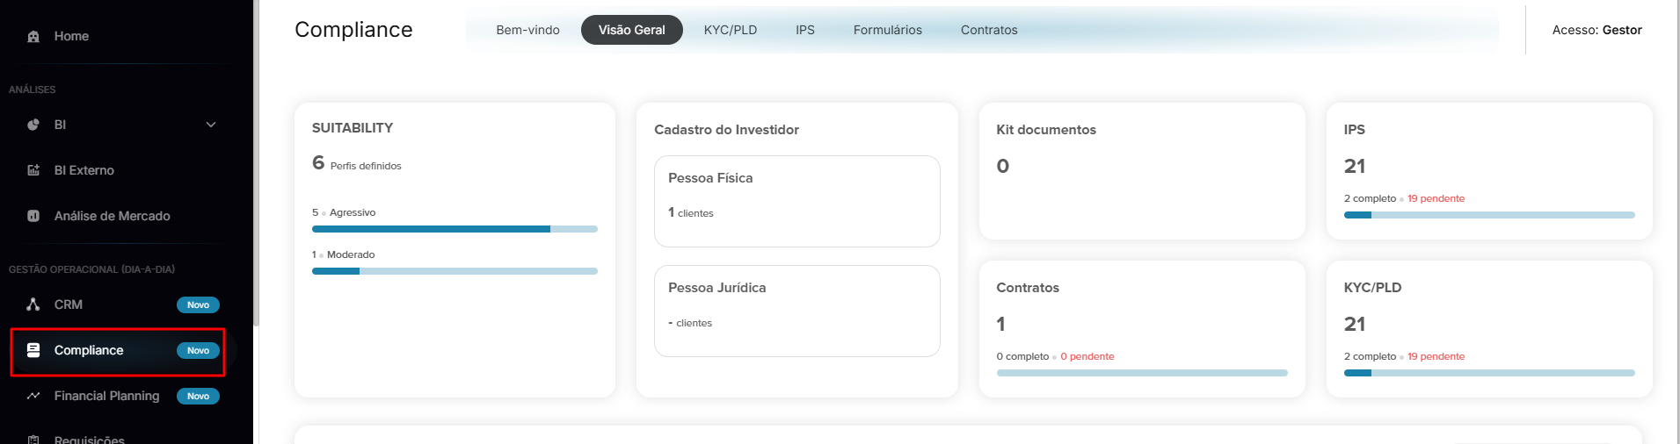Open the Pessoa Jurídica card
The width and height of the screenshot is (1680, 444).
(797, 311)
